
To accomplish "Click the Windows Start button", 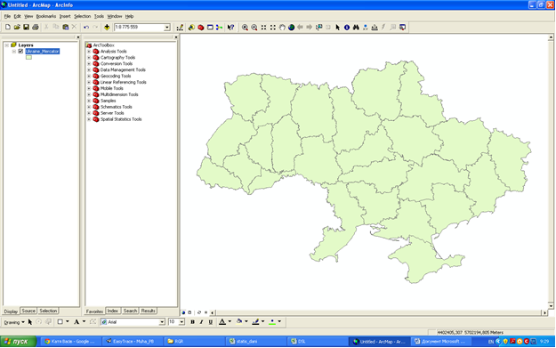I will pyautogui.click(x=18, y=341).
